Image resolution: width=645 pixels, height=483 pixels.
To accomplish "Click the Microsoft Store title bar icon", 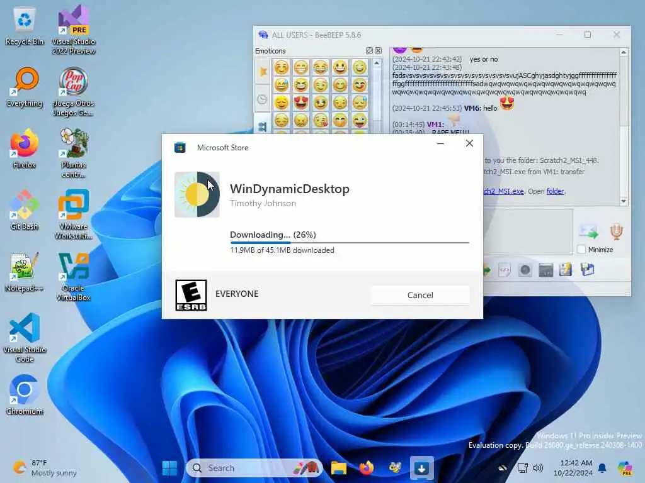I will click(x=180, y=147).
